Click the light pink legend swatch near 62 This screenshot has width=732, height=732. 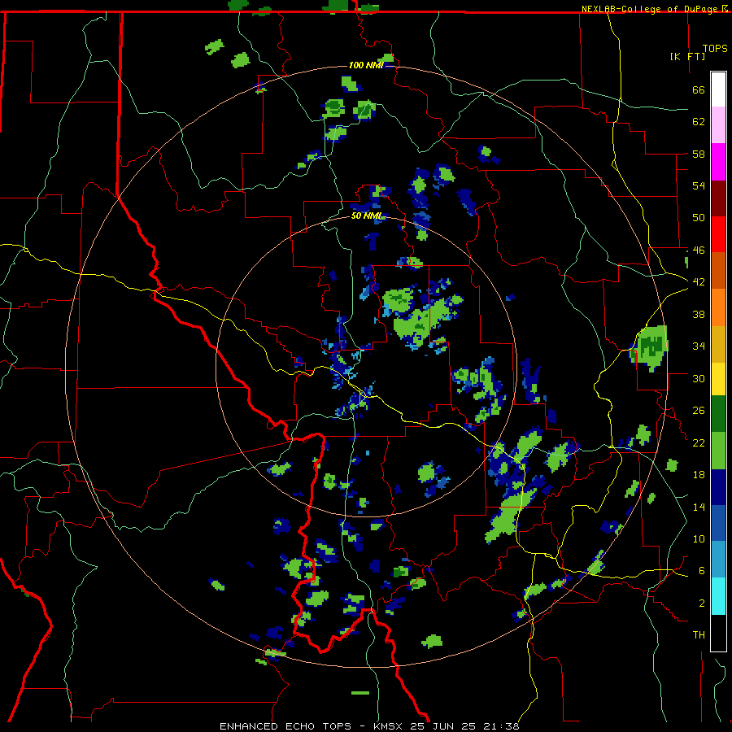coord(718,125)
